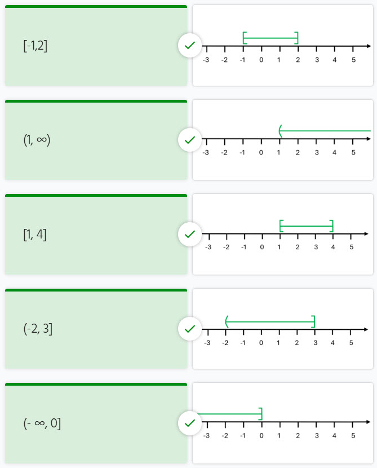Click the green bracketed segment from -1 to 2
The width and height of the screenshot is (377, 468).
(x=270, y=38)
